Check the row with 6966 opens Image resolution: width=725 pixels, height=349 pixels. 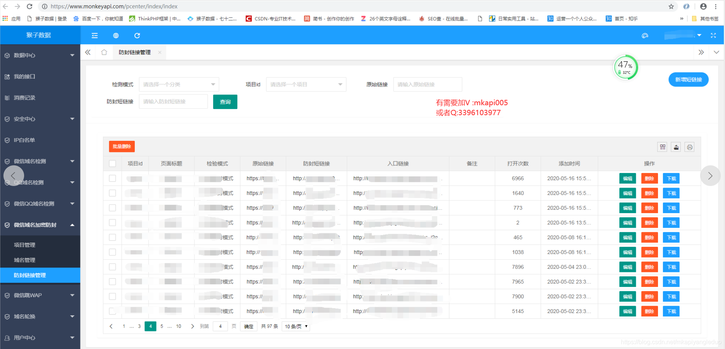click(113, 178)
